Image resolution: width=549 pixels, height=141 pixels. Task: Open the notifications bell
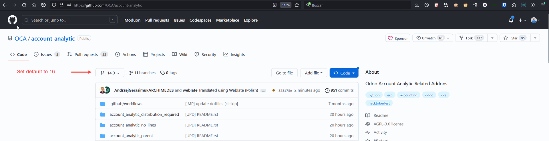coord(511,20)
